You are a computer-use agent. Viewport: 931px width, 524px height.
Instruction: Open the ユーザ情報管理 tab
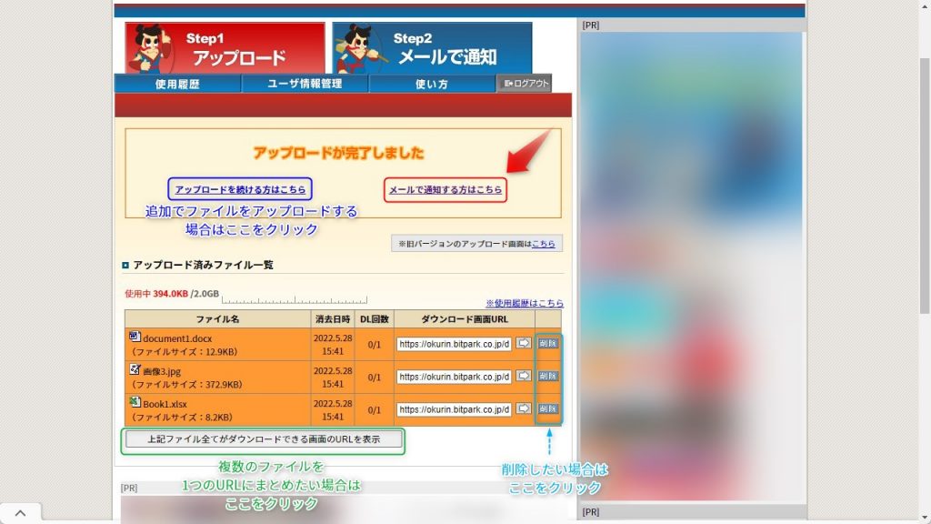(305, 84)
